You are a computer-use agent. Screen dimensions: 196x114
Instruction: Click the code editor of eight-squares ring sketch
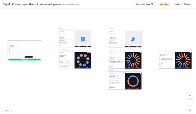(x=66, y=60)
